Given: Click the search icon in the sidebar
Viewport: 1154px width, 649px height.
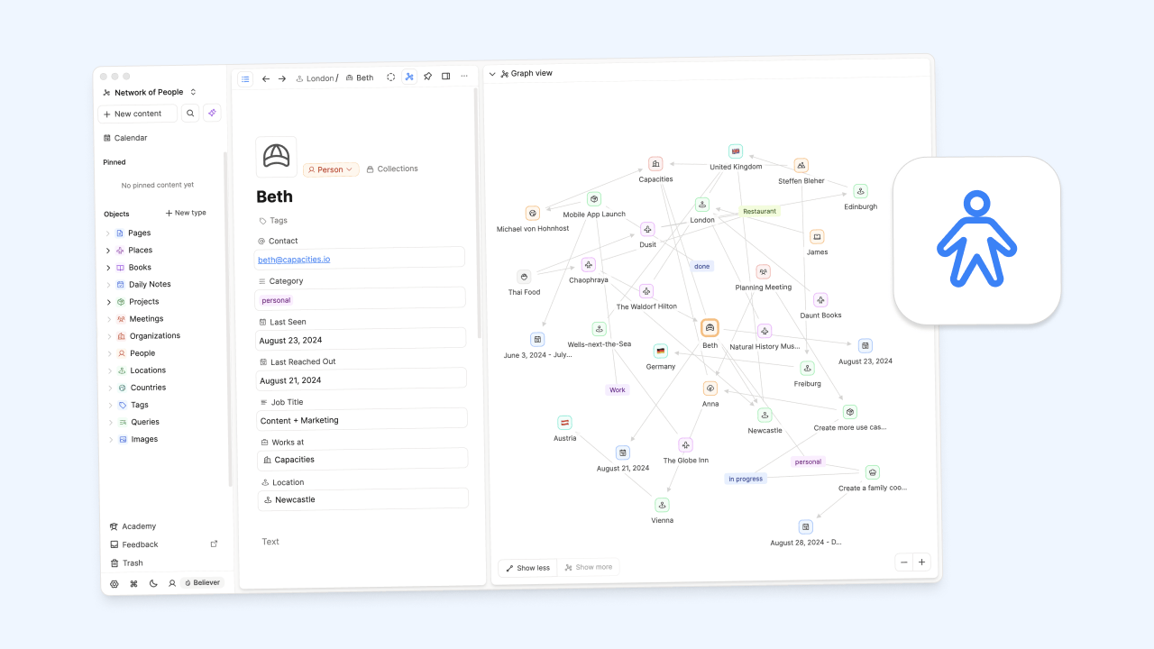Looking at the screenshot, I should [190, 114].
